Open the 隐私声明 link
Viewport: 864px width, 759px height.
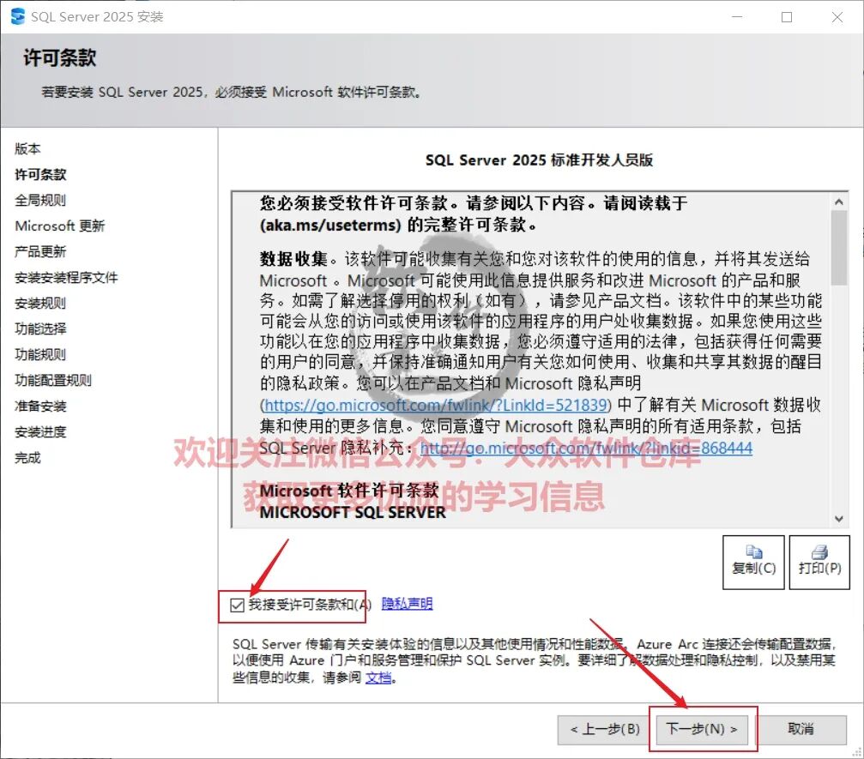pyautogui.click(x=407, y=605)
